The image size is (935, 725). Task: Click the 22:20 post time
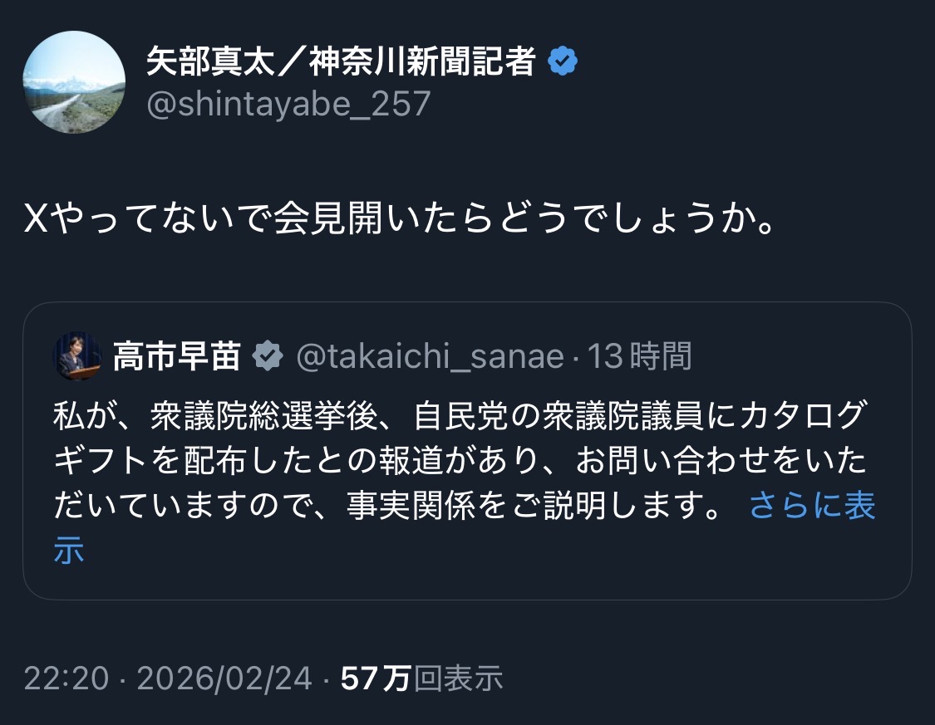[x=66, y=678]
